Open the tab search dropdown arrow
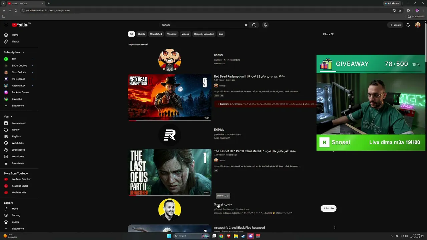The width and height of the screenshot is (427, 240). tap(3, 3)
